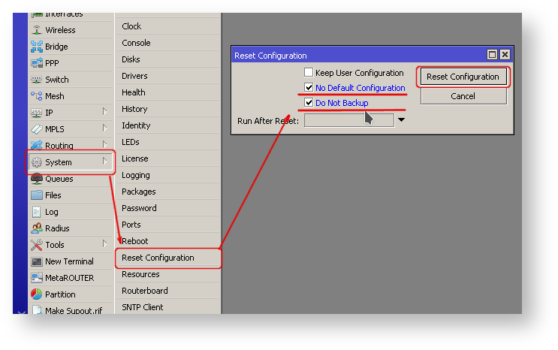Select Reboot from the System submenu

tap(135, 241)
